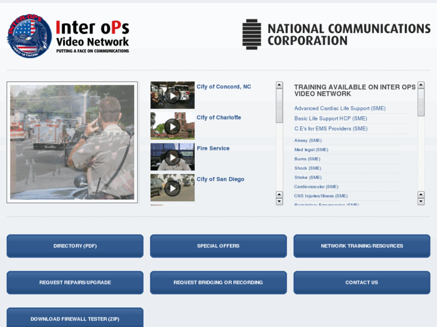The height and width of the screenshot is (327, 437).
Task: Play the City of San Diego video
Action: (x=173, y=188)
